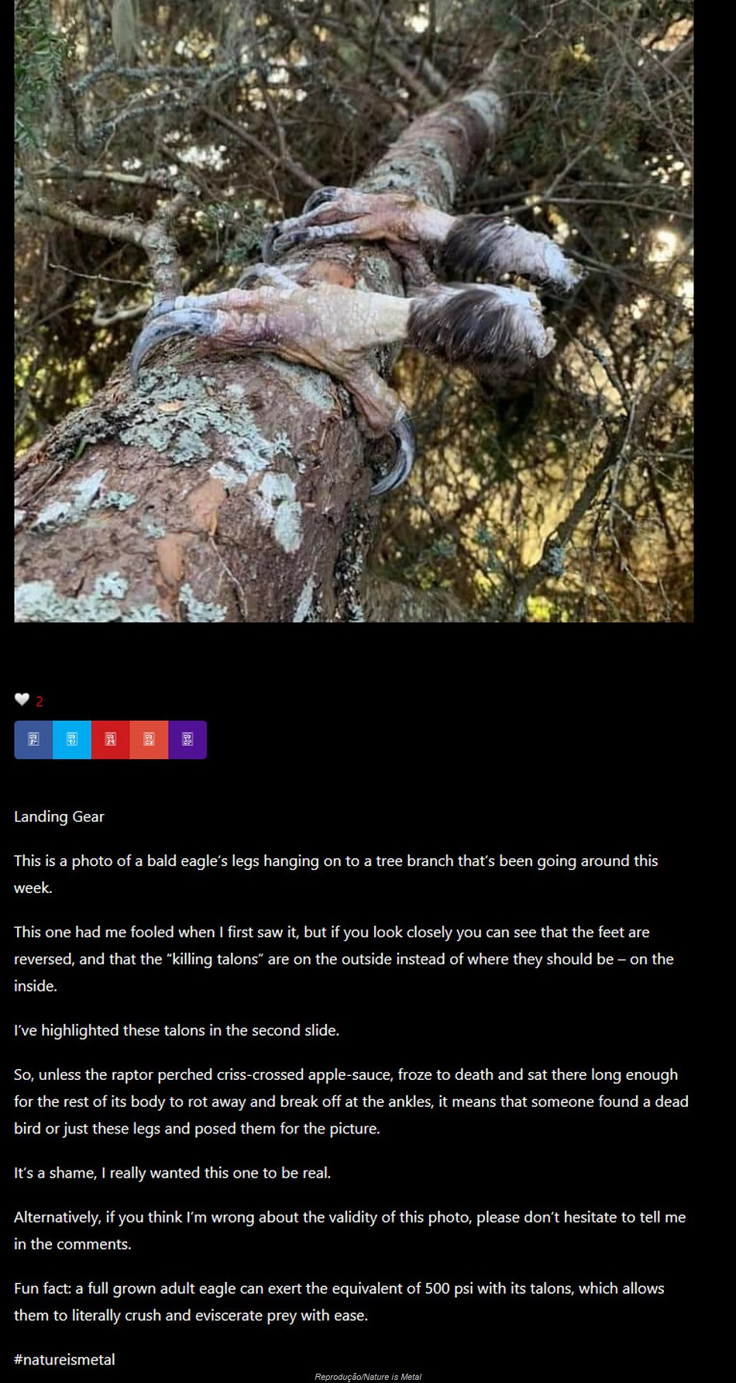Click the Reprodução/Nature is Metal credit

(368, 1377)
